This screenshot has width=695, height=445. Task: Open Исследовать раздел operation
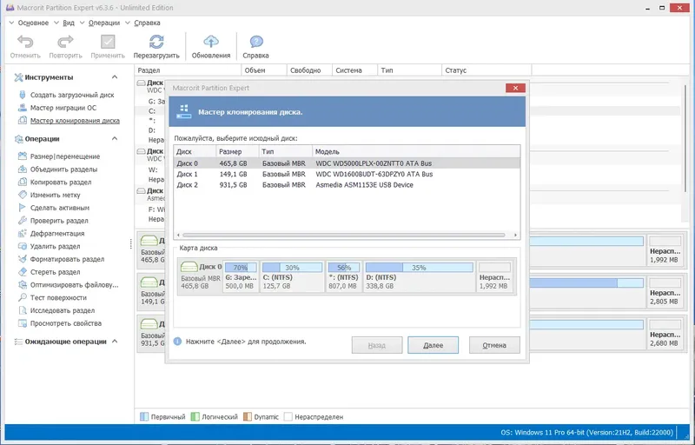click(x=62, y=310)
